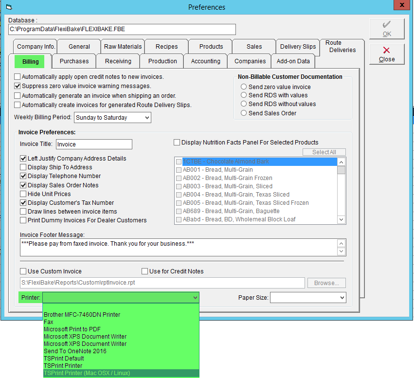Click product list scrollbar thumb
The width and height of the screenshot is (414, 378).
coord(341,170)
